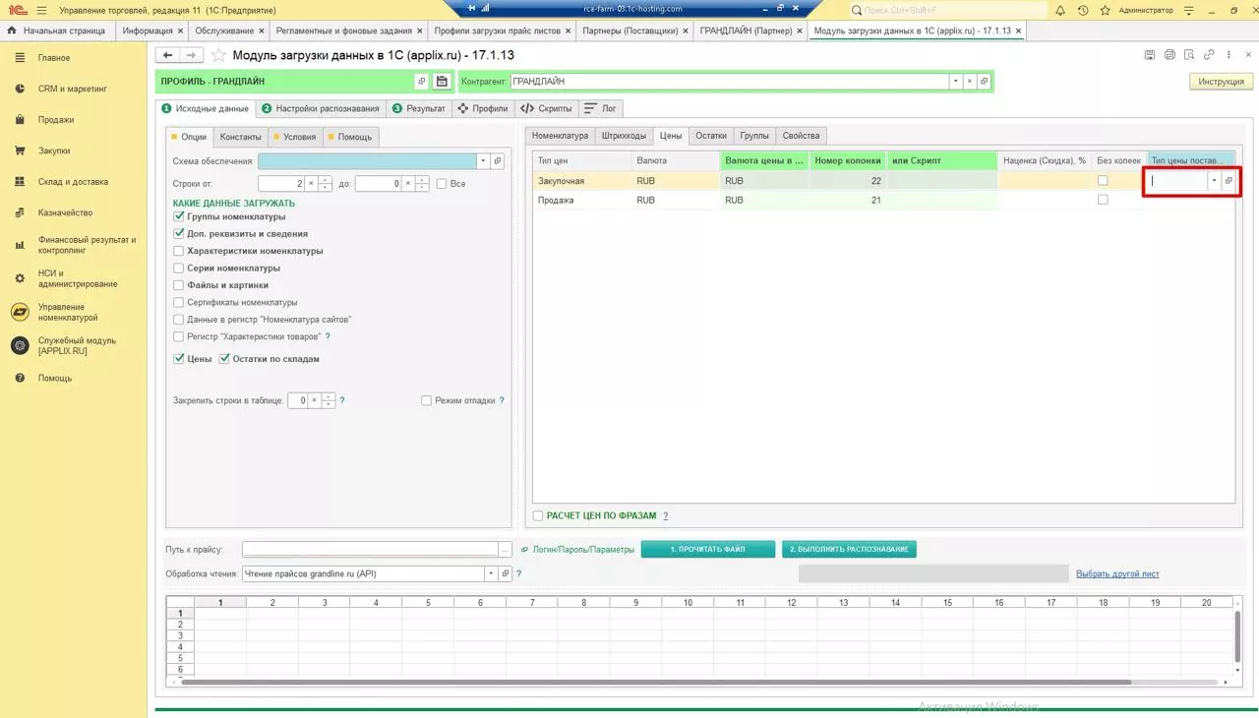Add form to favorites with star icon
The height and width of the screenshot is (718, 1259).
point(218,55)
